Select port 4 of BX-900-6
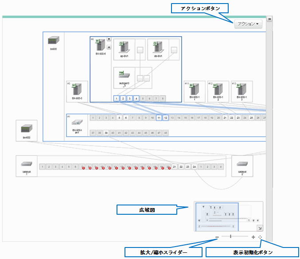 [x=136, y=98]
